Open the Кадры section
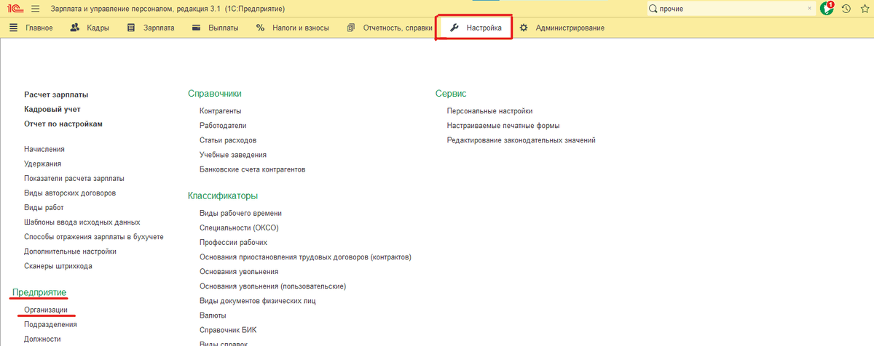The image size is (874, 346). tap(90, 28)
